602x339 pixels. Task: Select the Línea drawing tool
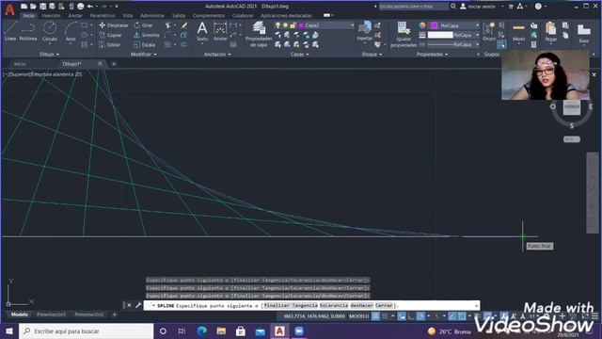pyautogui.click(x=10, y=31)
